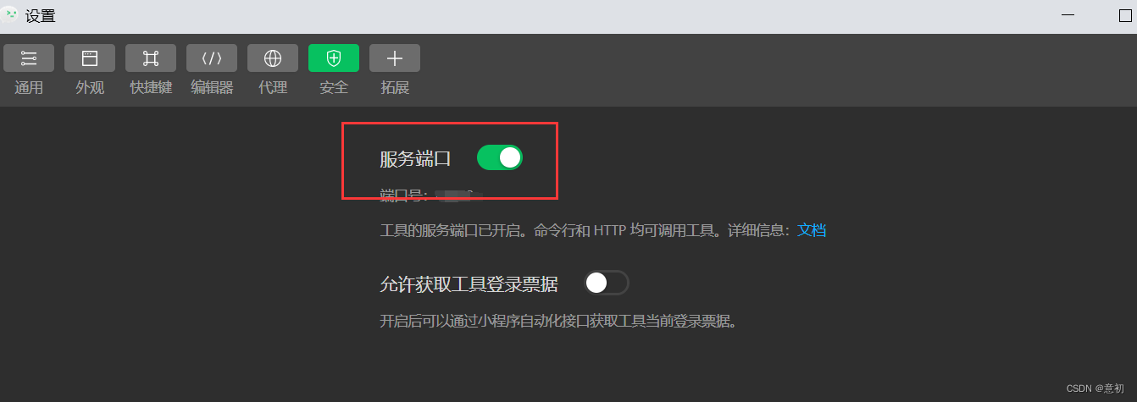The image size is (1137, 402).
Task: Click the 拓展 plus icon button
Action: 395,58
